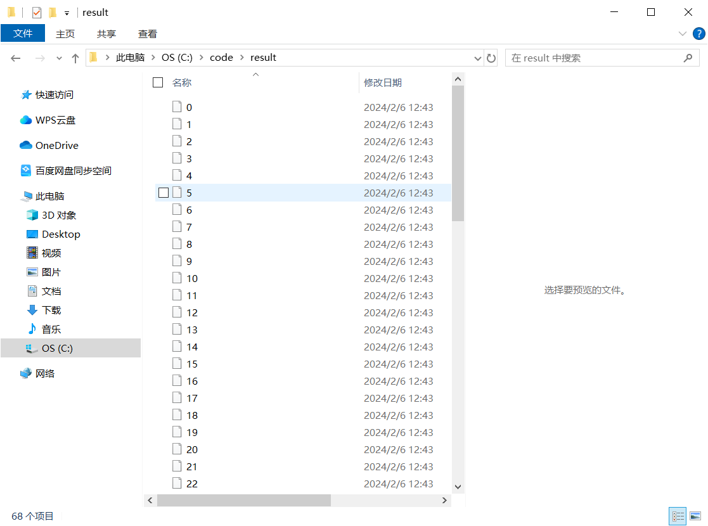Select the file named 3
This screenshot has width=708, height=526.
click(189, 159)
